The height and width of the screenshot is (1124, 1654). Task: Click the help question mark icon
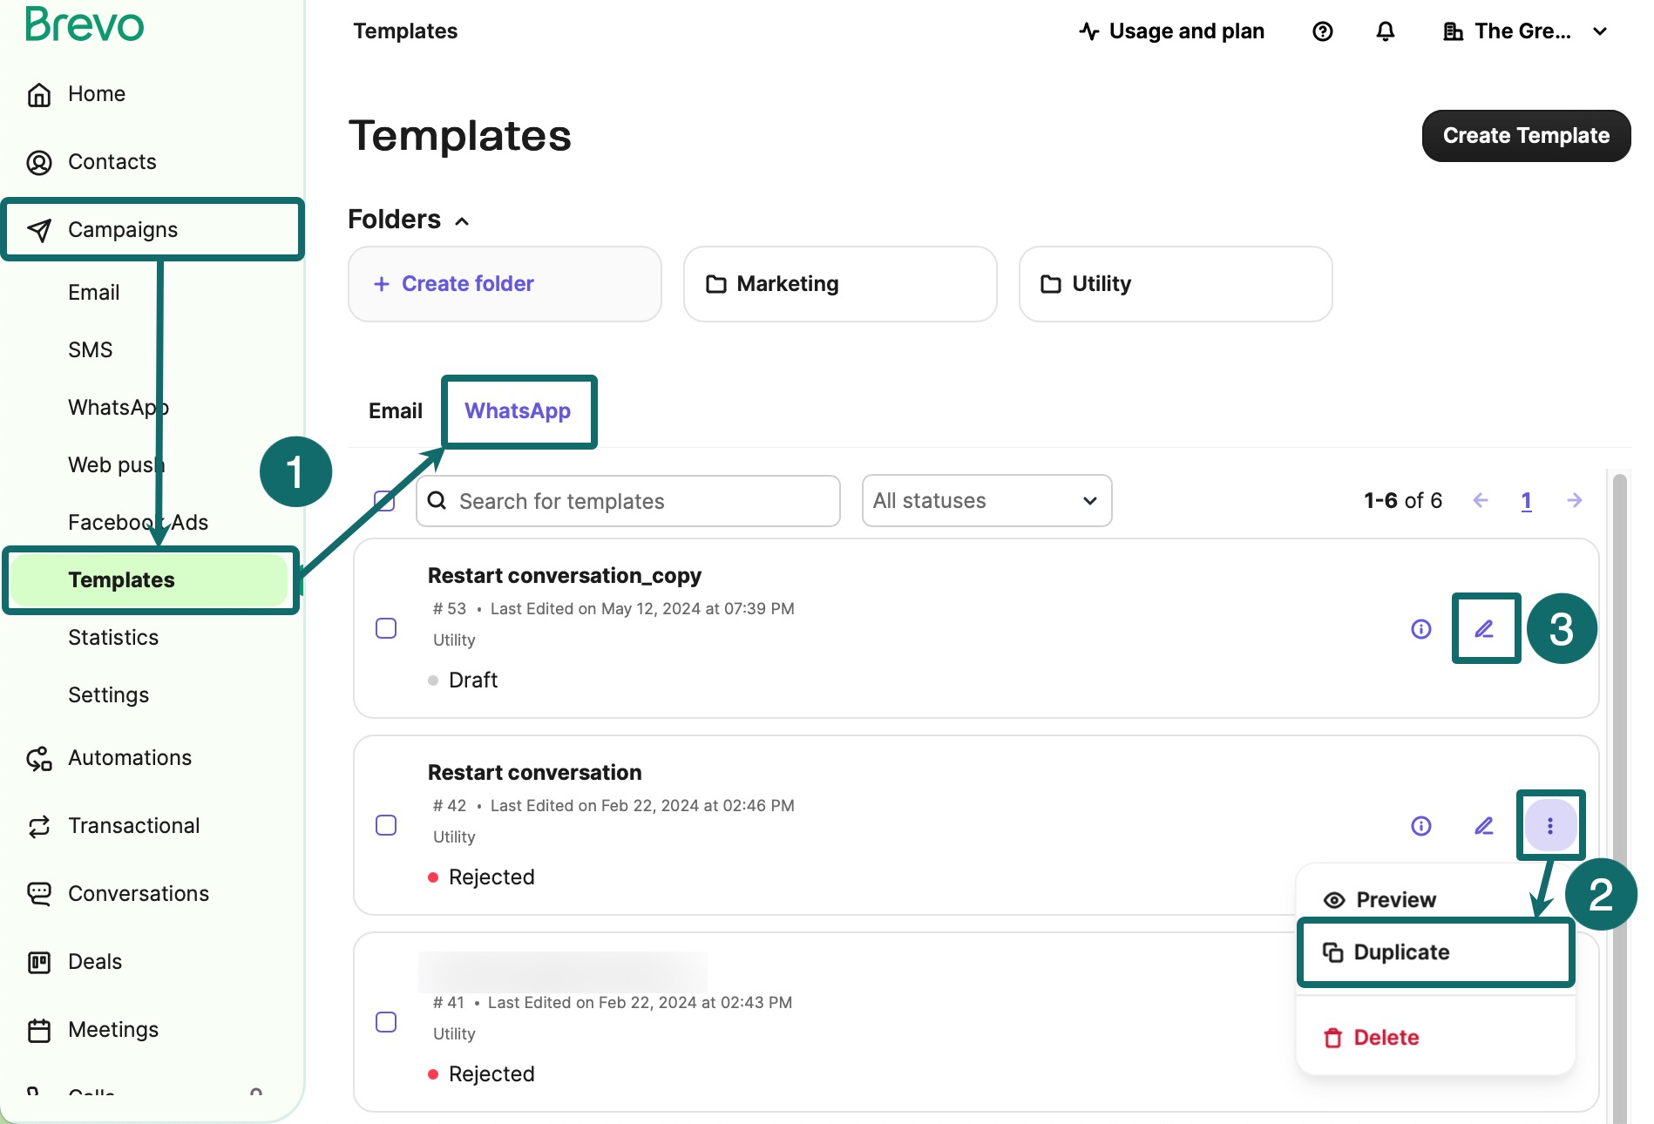(1323, 31)
